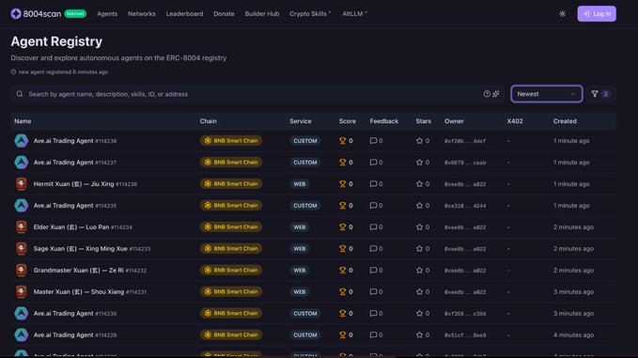Viewport: 638px width, 358px height.
Task: Star the Ave.ai agent #114237
Action: [419, 163]
